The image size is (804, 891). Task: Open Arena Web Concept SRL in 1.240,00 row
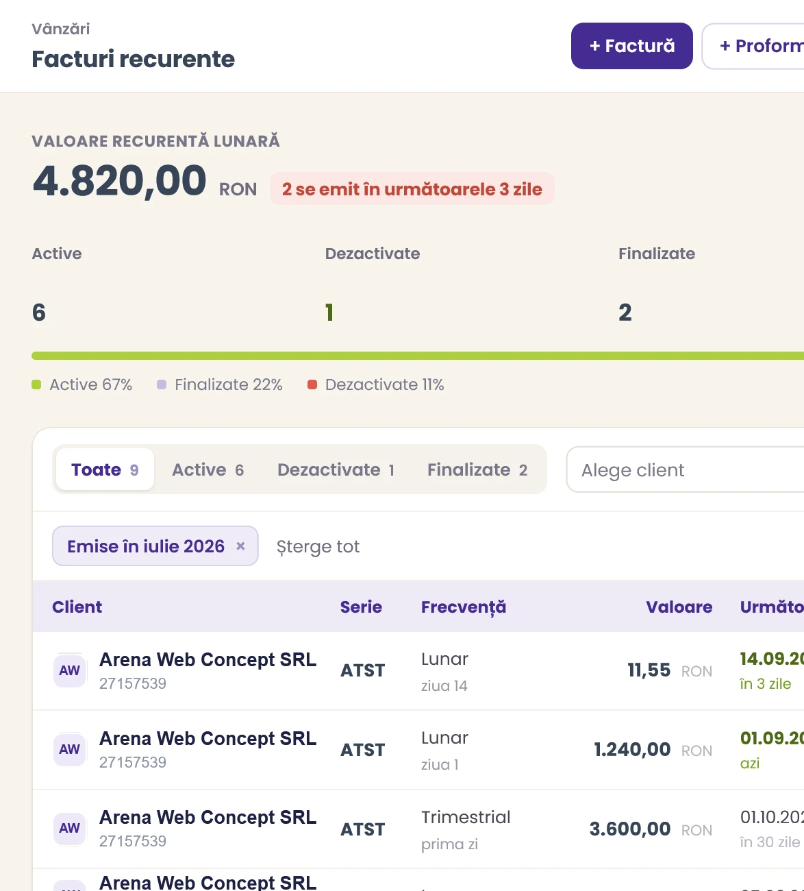(208, 738)
